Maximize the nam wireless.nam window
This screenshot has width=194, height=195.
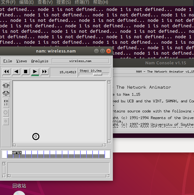click(x=102, y=51)
